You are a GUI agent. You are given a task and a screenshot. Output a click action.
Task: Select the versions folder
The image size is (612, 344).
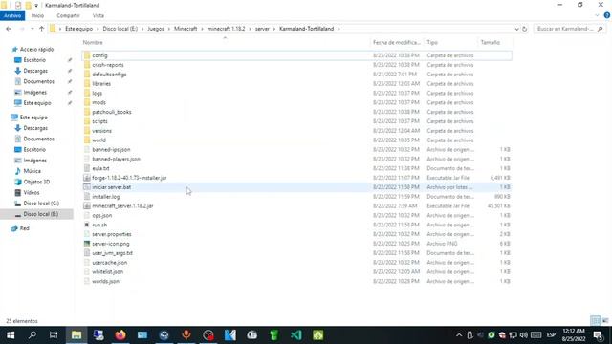click(102, 131)
